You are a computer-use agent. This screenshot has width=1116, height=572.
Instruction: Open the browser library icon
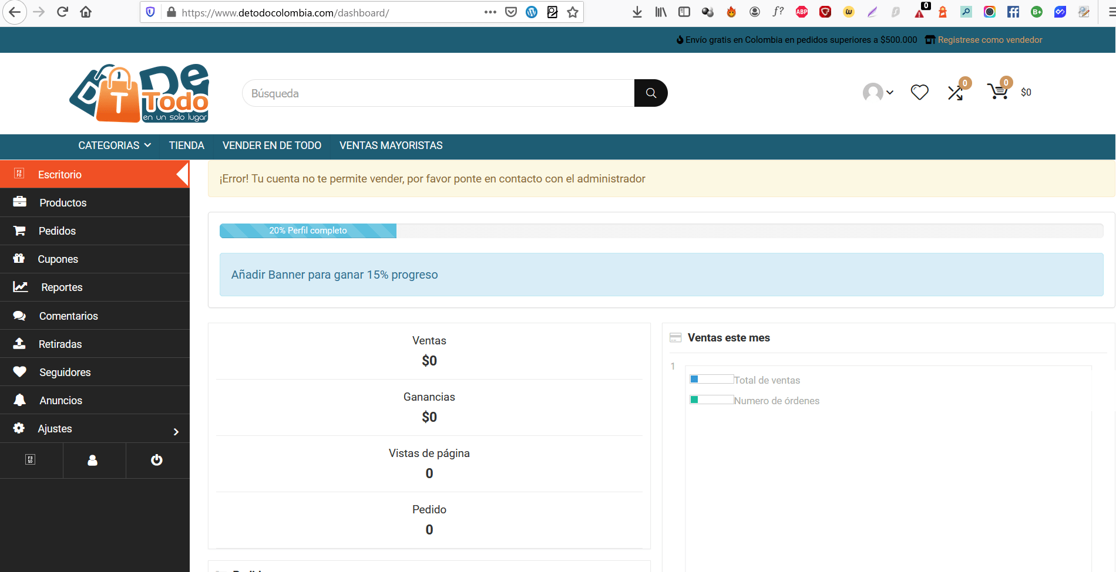click(x=661, y=12)
